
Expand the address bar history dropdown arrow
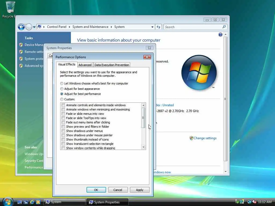pos(152,27)
